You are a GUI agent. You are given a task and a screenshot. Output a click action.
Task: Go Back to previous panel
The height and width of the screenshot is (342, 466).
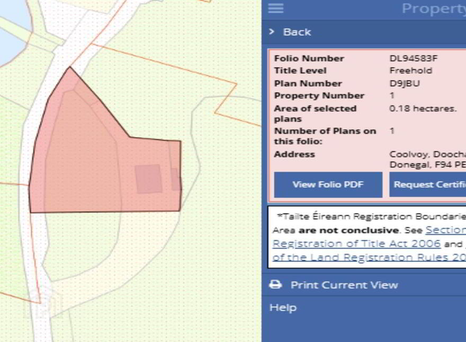click(297, 32)
